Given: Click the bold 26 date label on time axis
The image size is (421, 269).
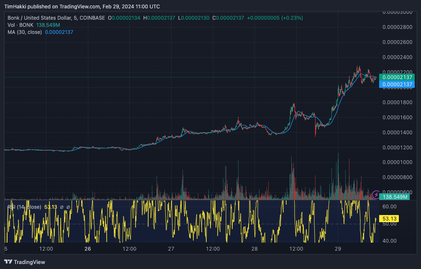Looking at the screenshot, I should click(x=88, y=249).
